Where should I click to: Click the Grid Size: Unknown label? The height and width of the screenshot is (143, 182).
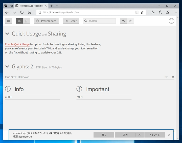point(17,77)
